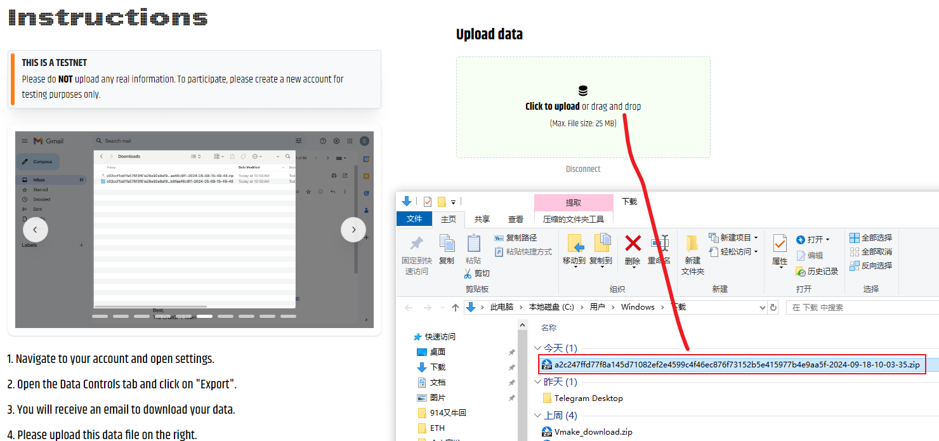Expand the address bar history dropdown
939x441 pixels.
[763, 307]
